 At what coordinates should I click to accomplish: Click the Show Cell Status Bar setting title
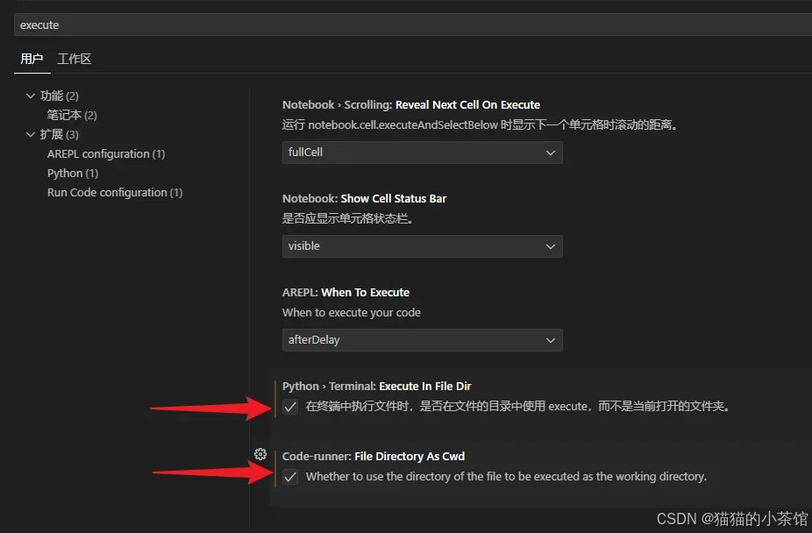[364, 199]
